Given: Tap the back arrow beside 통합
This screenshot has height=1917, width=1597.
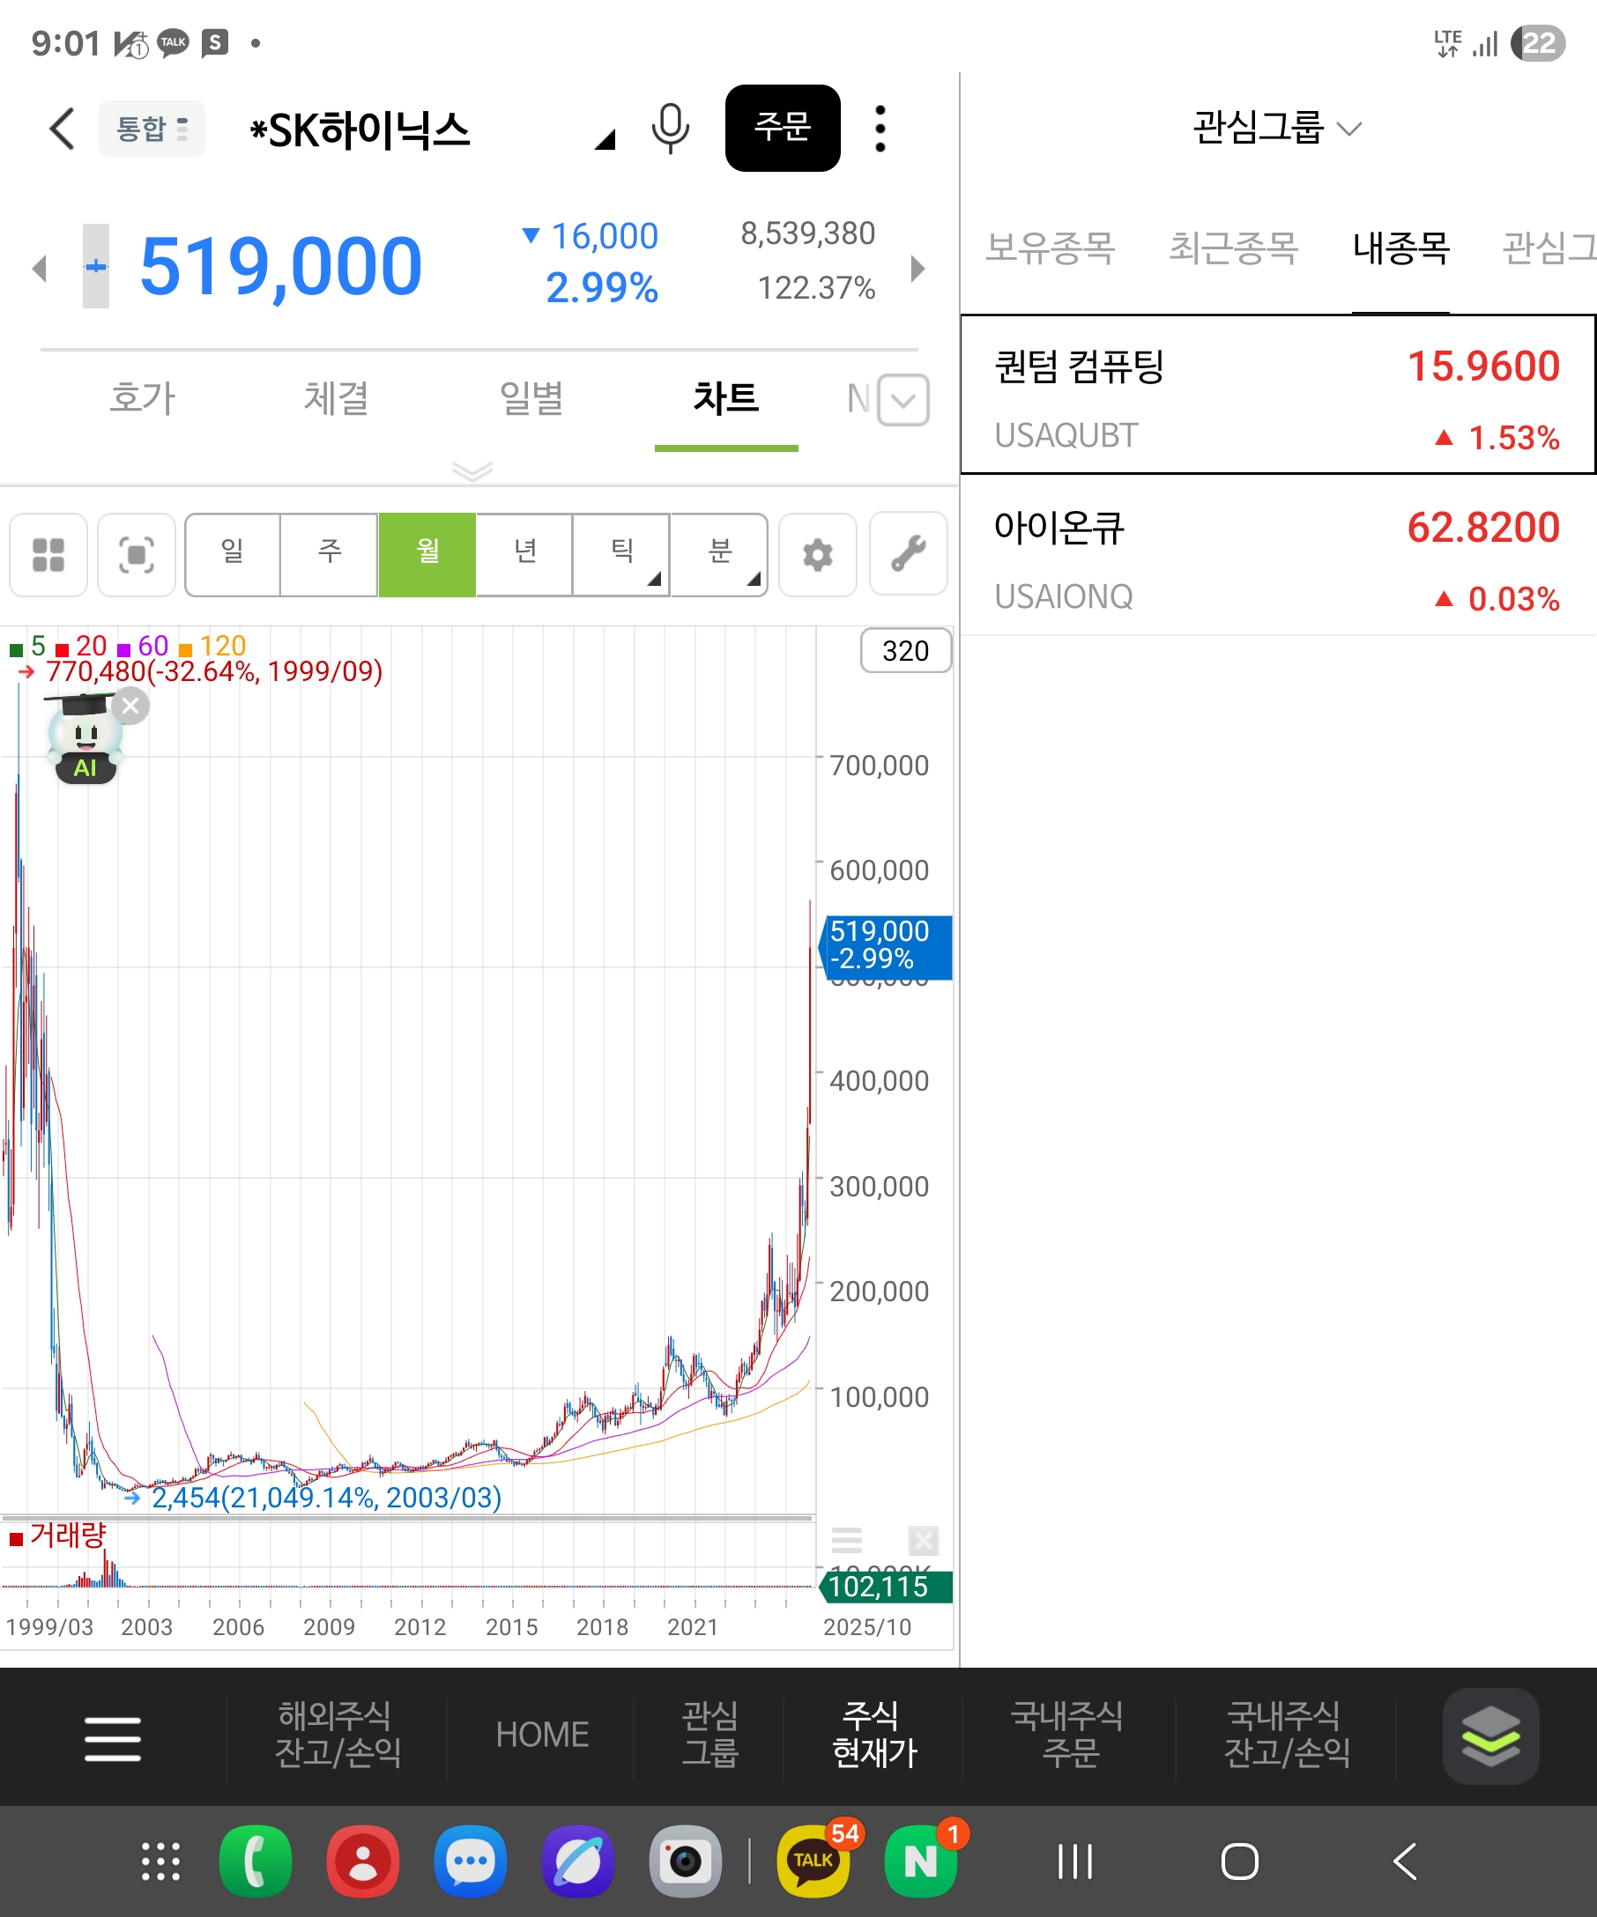Looking at the screenshot, I should 62,129.
